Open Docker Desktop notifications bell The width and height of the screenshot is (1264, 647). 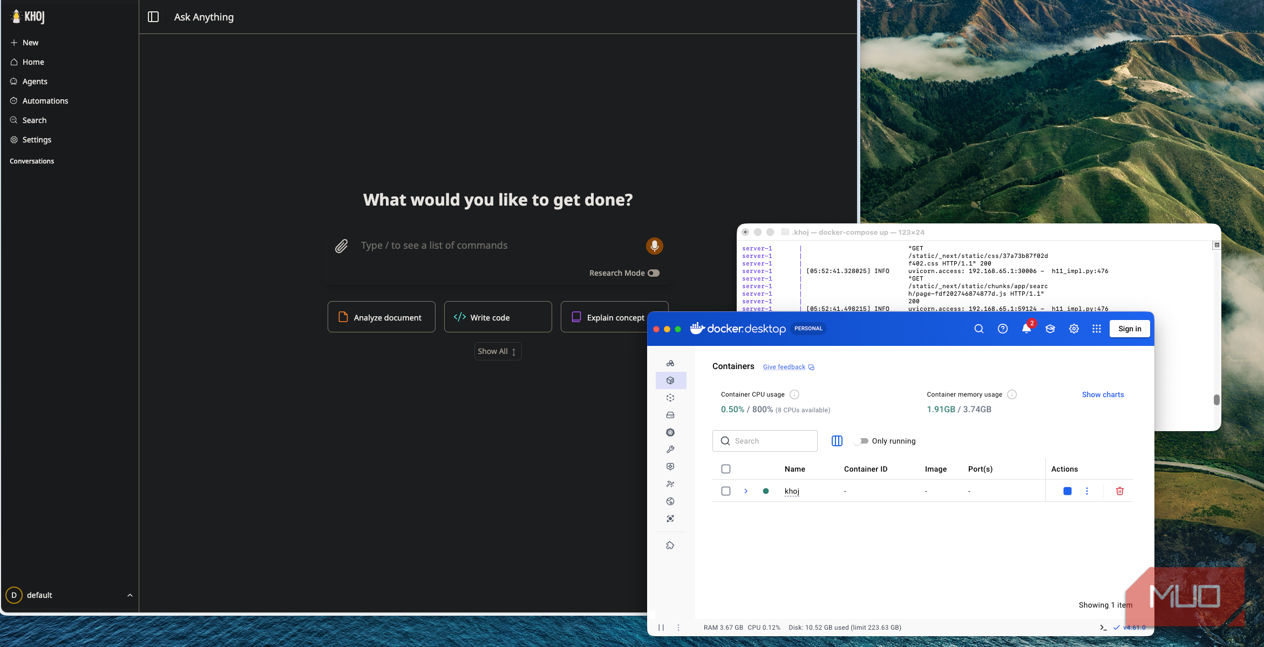[x=1026, y=329]
